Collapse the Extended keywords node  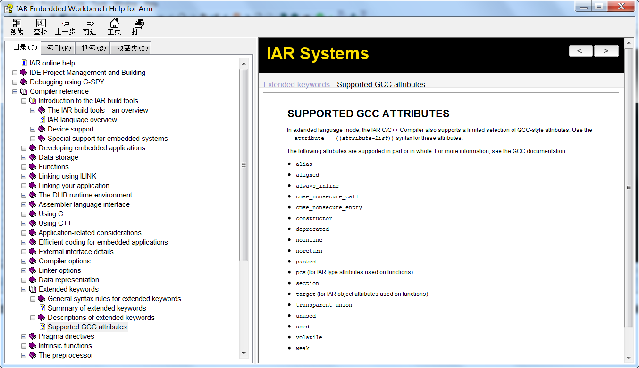coord(24,289)
